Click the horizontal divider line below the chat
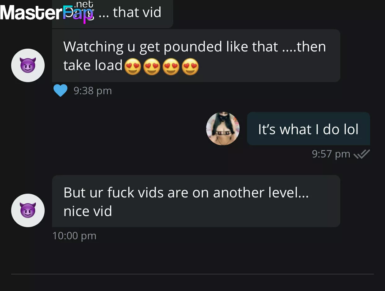Screen dimensions: 385x291 click(x=192, y=274)
